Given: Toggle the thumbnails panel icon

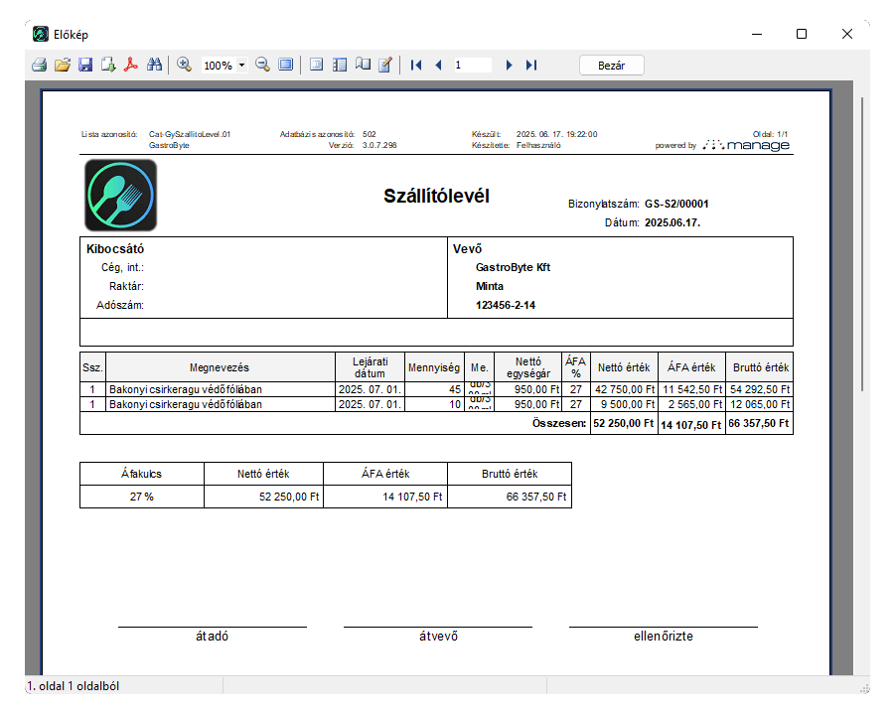Looking at the screenshot, I should 340,65.
